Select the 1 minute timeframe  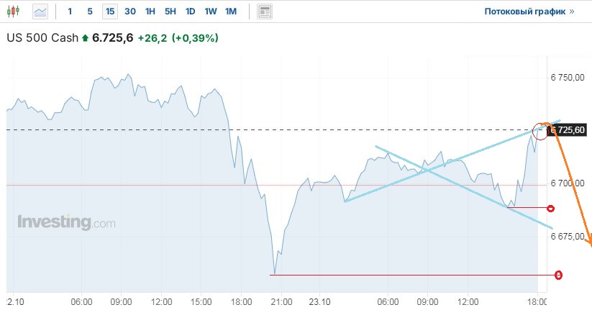click(70, 12)
